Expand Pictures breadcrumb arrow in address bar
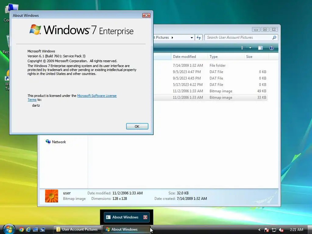Image resolution: width=312 pixels, height=234 pixels. 172,37
